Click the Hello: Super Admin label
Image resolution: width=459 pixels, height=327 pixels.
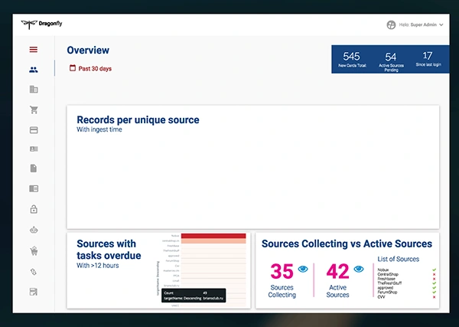pos(418,25)
